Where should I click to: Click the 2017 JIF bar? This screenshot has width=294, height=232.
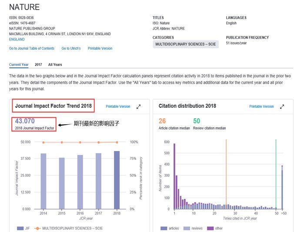pos(98,181)
